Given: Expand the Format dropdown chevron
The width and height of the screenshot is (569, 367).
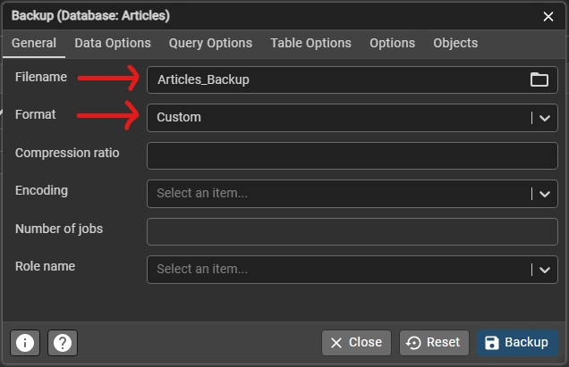Looking at the screenshot, I should tap(544, 118).
